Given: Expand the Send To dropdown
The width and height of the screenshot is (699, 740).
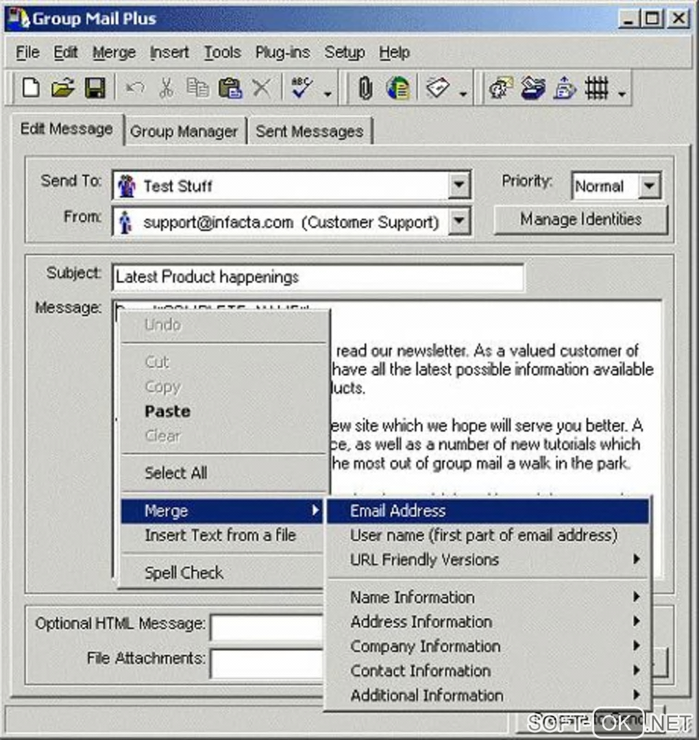Looking at the screenshot, I should click(x=458, y=185).
